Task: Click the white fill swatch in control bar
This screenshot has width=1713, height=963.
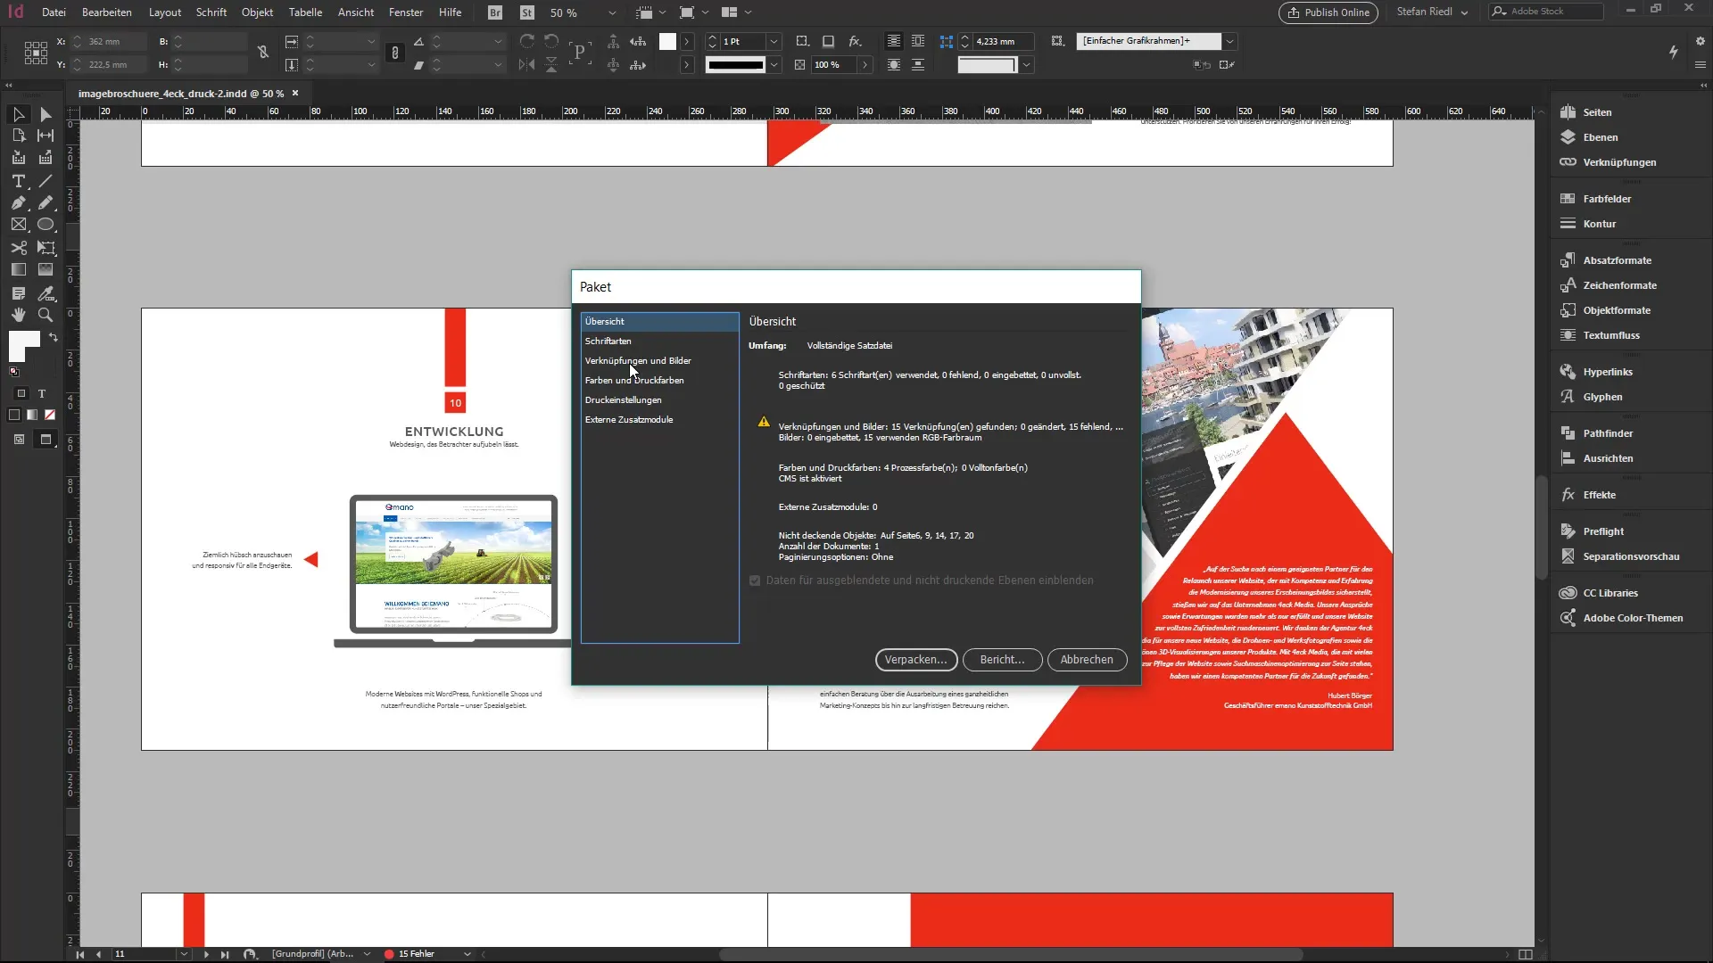Action: [667, 41]
